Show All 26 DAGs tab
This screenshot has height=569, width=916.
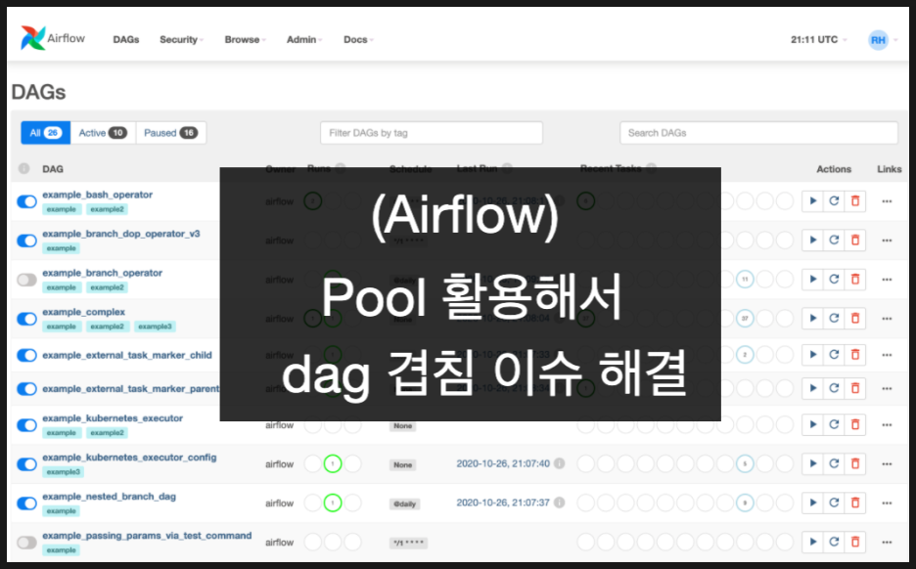tap(46, 133)
